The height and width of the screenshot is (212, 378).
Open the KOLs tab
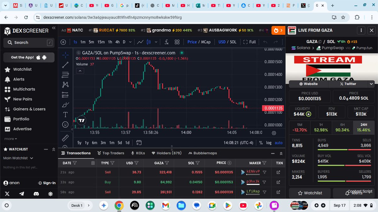coord(138,153)
